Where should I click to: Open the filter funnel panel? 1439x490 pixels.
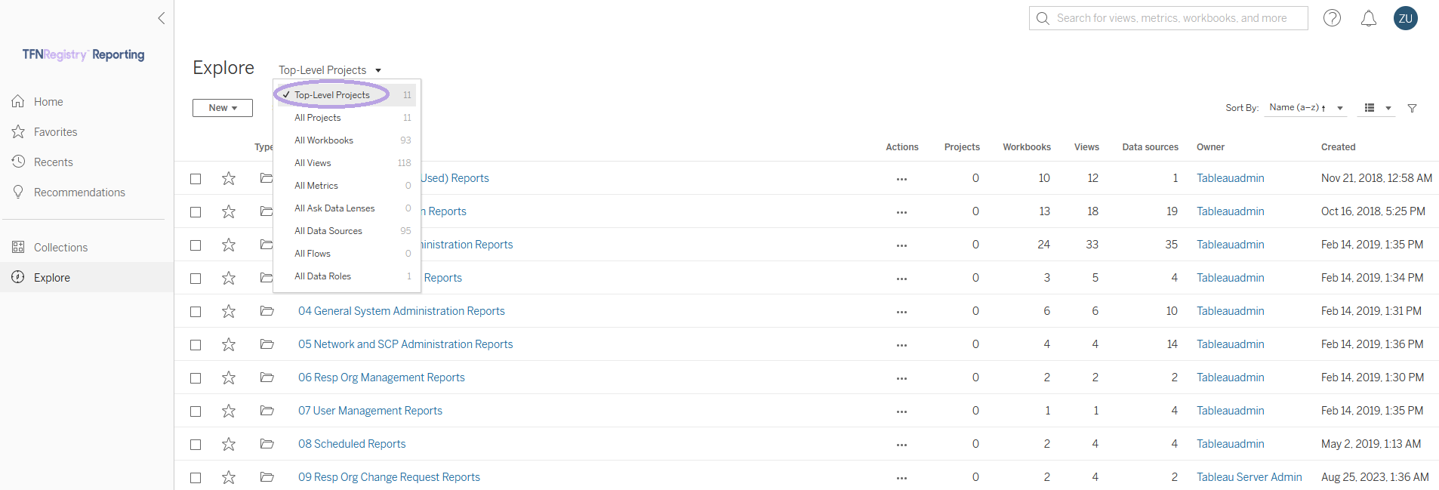point(1412,108)
